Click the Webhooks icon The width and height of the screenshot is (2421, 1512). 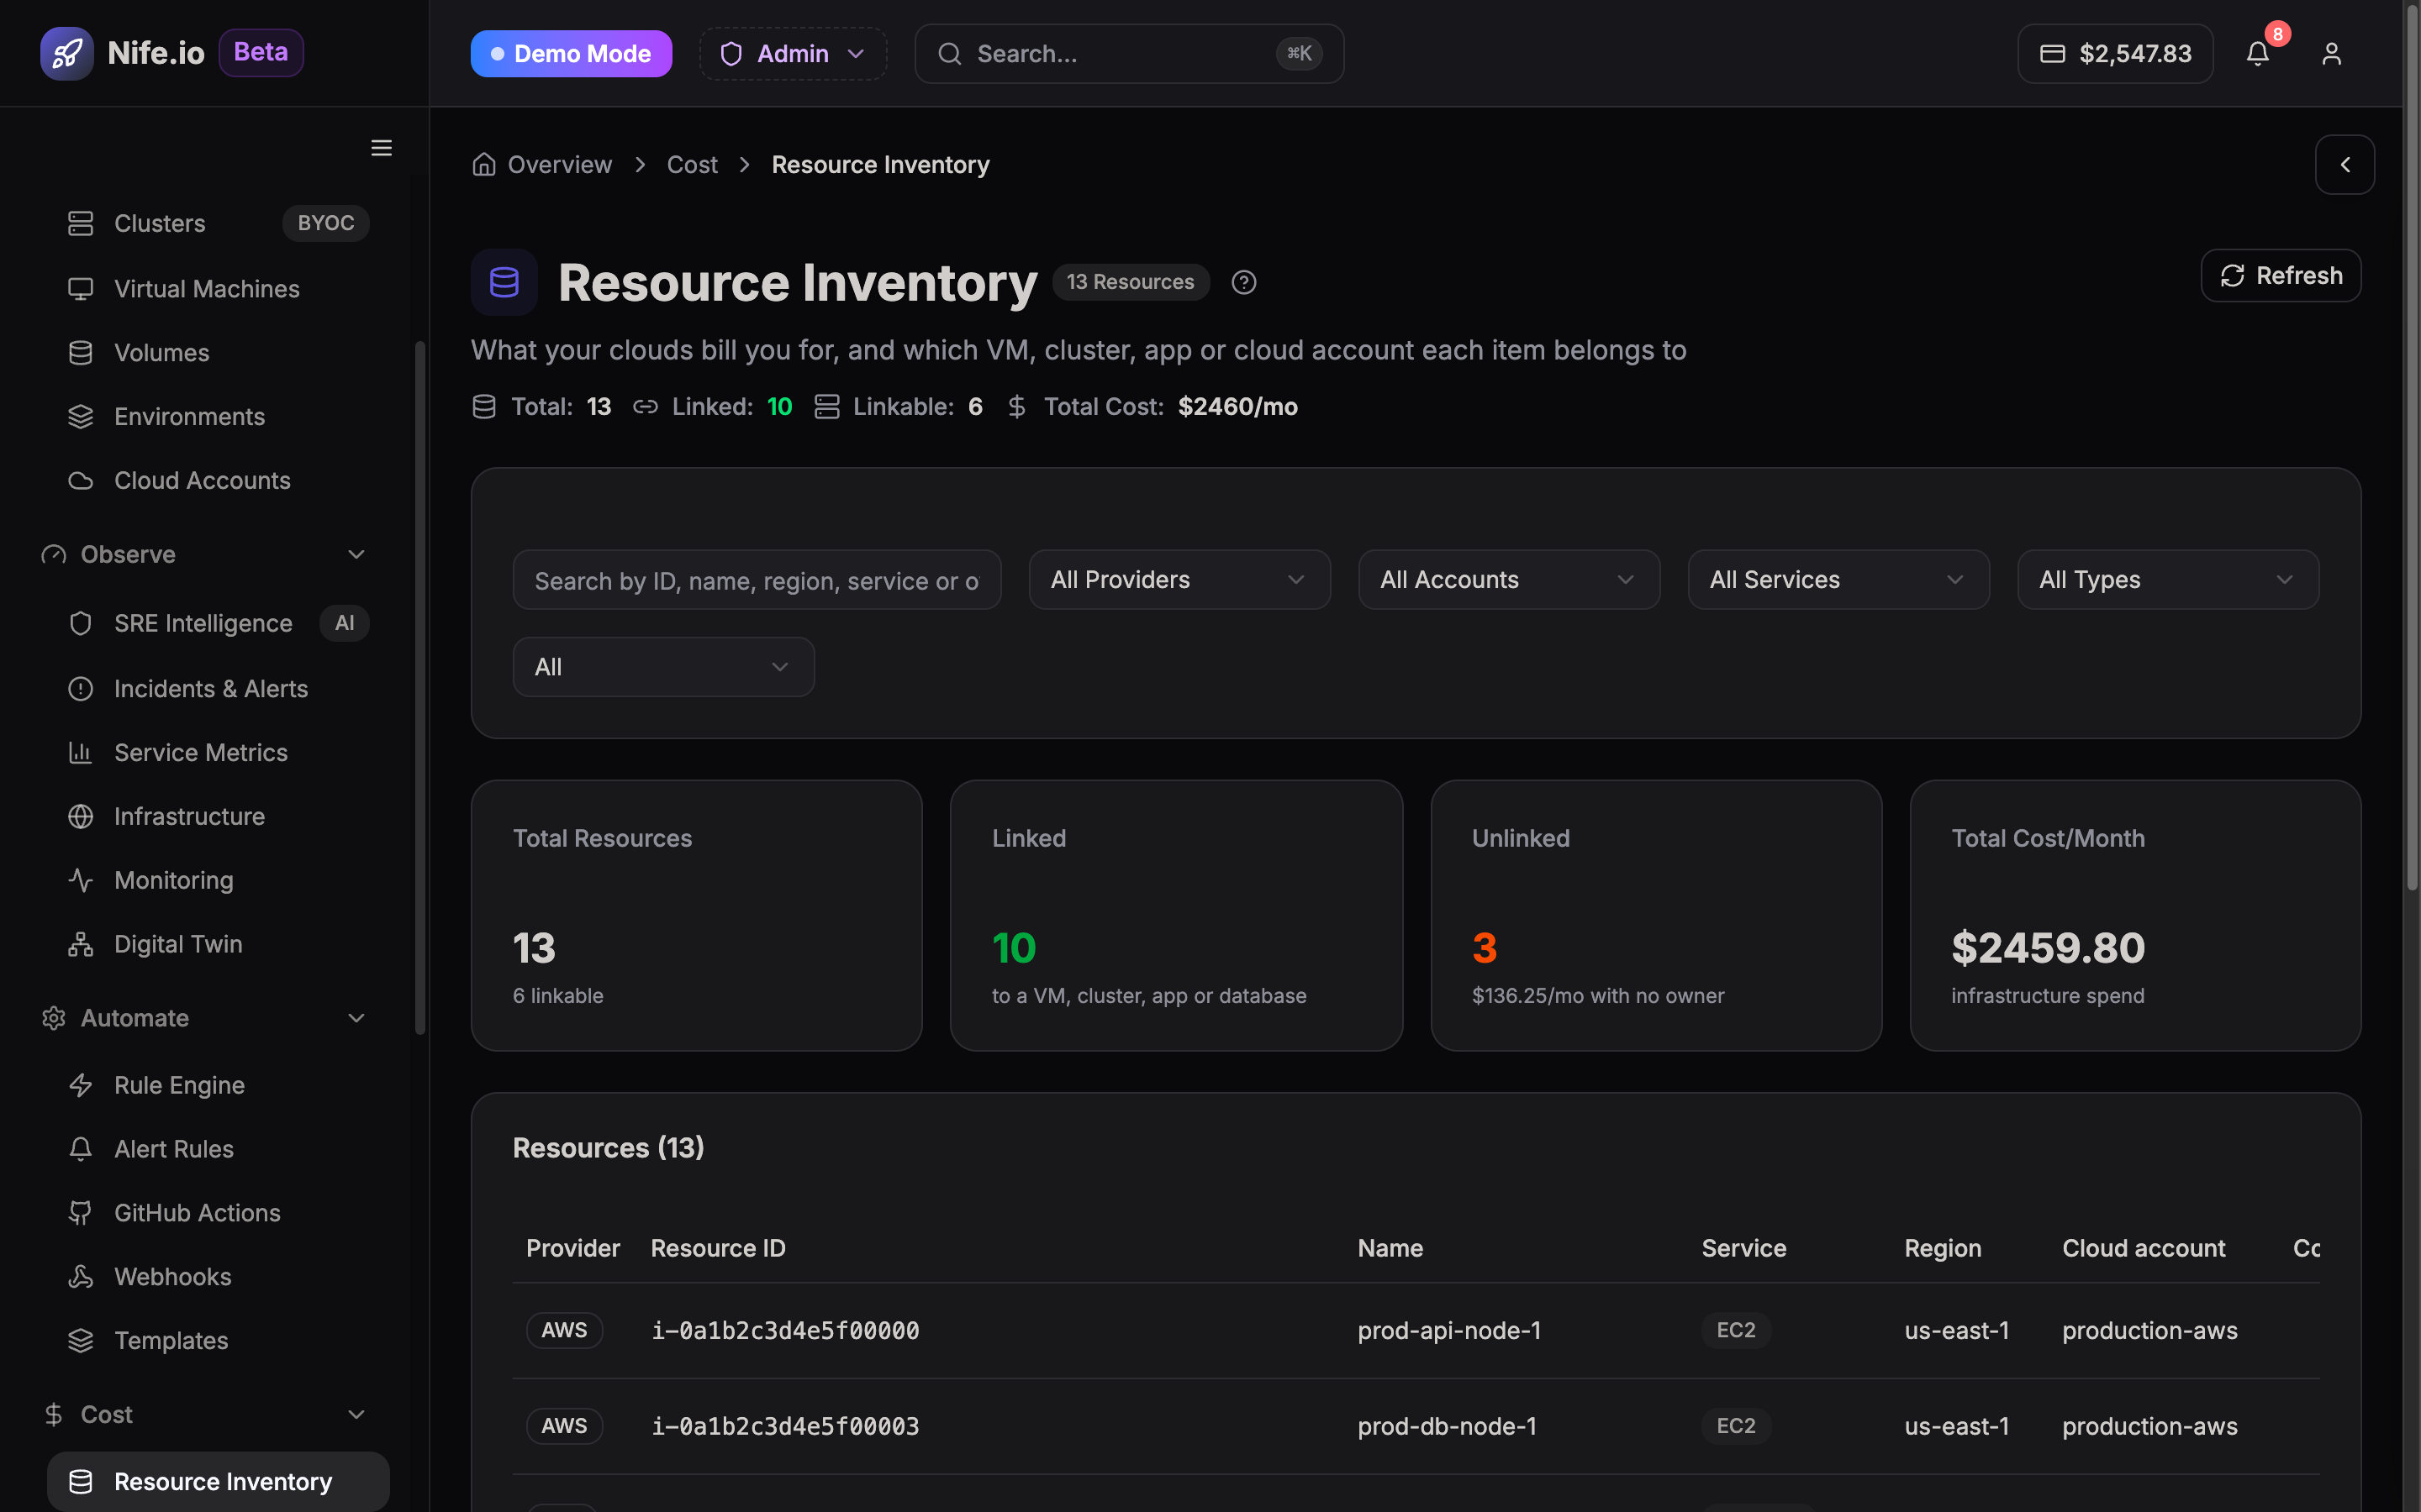point(81,1277)
